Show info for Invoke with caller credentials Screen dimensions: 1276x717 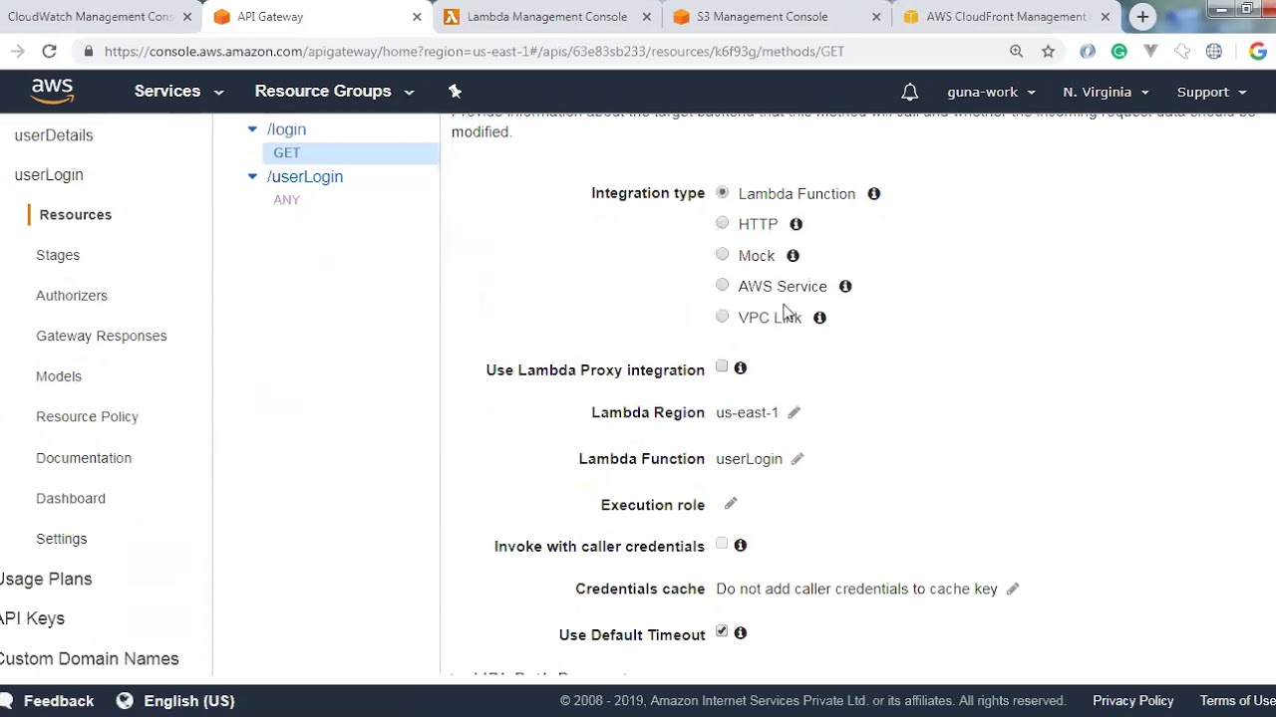741,546
